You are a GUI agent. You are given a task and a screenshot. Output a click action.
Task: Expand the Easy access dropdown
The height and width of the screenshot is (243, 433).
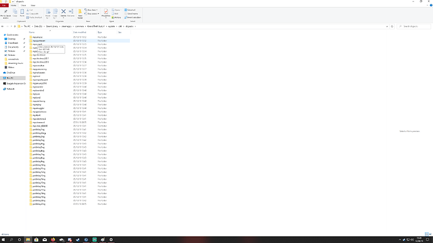[92, 14]
